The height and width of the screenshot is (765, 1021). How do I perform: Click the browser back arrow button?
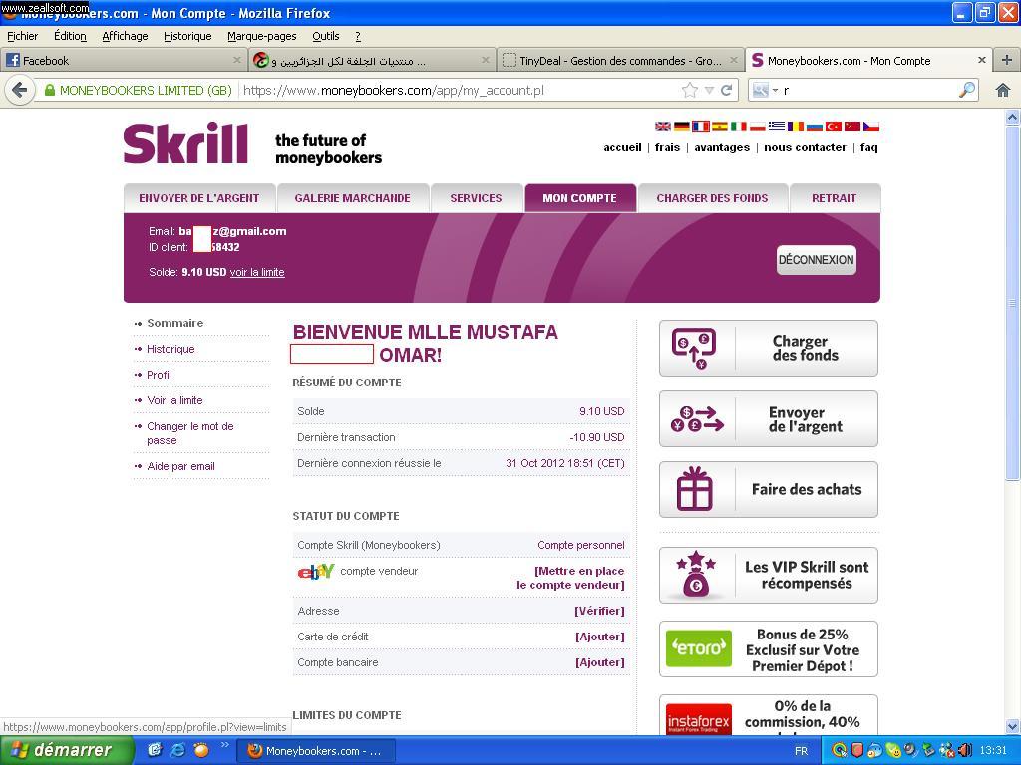(x=20, y=90)
